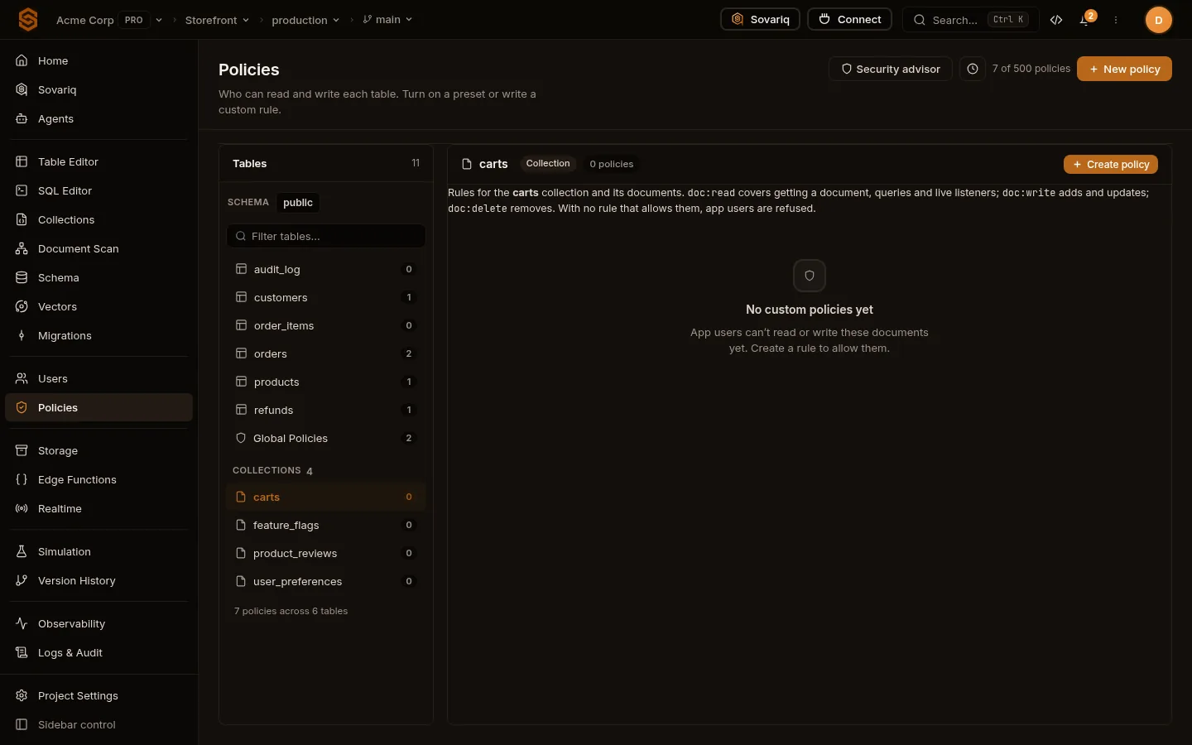Open Global Policies

point(326,438)
